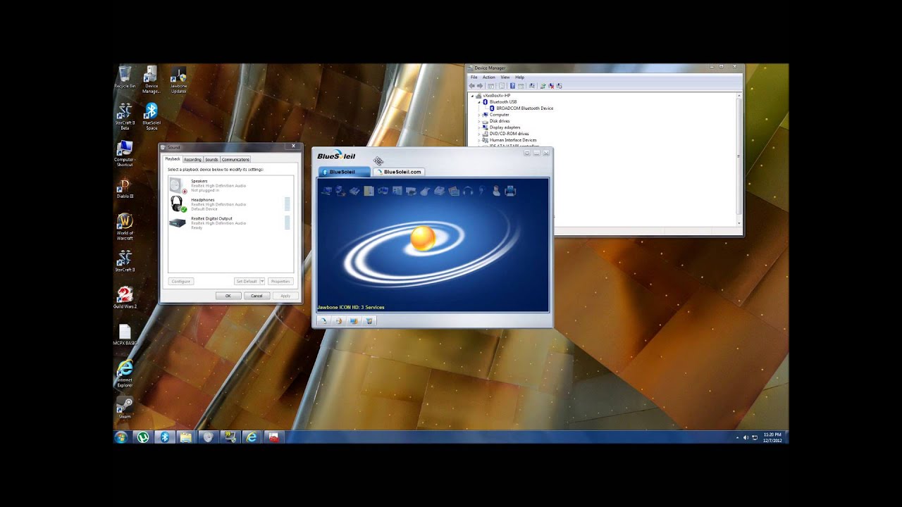
Task: Select the Headphones playback device
Action: click(230, 204)
